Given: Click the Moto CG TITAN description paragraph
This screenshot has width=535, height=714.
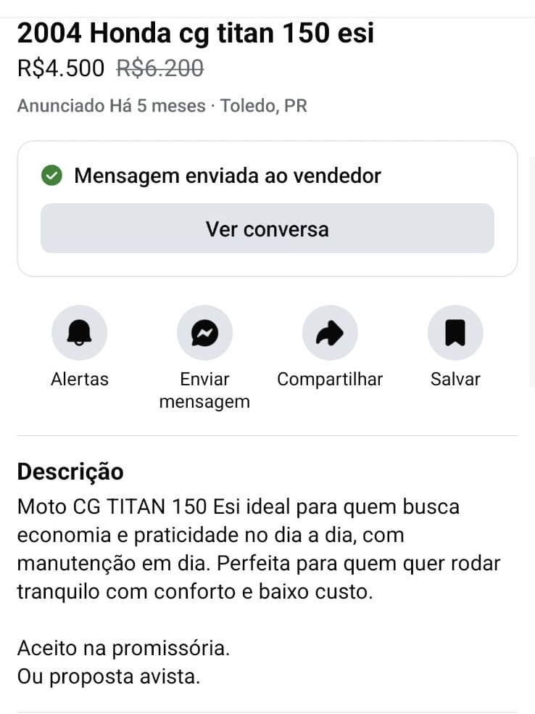Looking at the screenshot, I should (259, 549).
